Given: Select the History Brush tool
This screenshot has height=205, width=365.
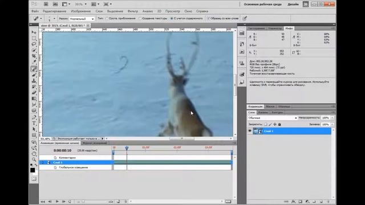Looking at the screenshot, I should pos(34,87).
